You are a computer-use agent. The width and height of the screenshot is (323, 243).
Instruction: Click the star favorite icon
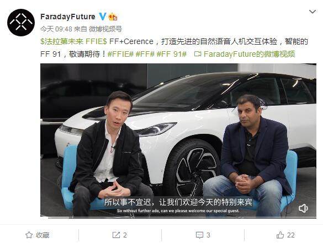tap(29, 235)
